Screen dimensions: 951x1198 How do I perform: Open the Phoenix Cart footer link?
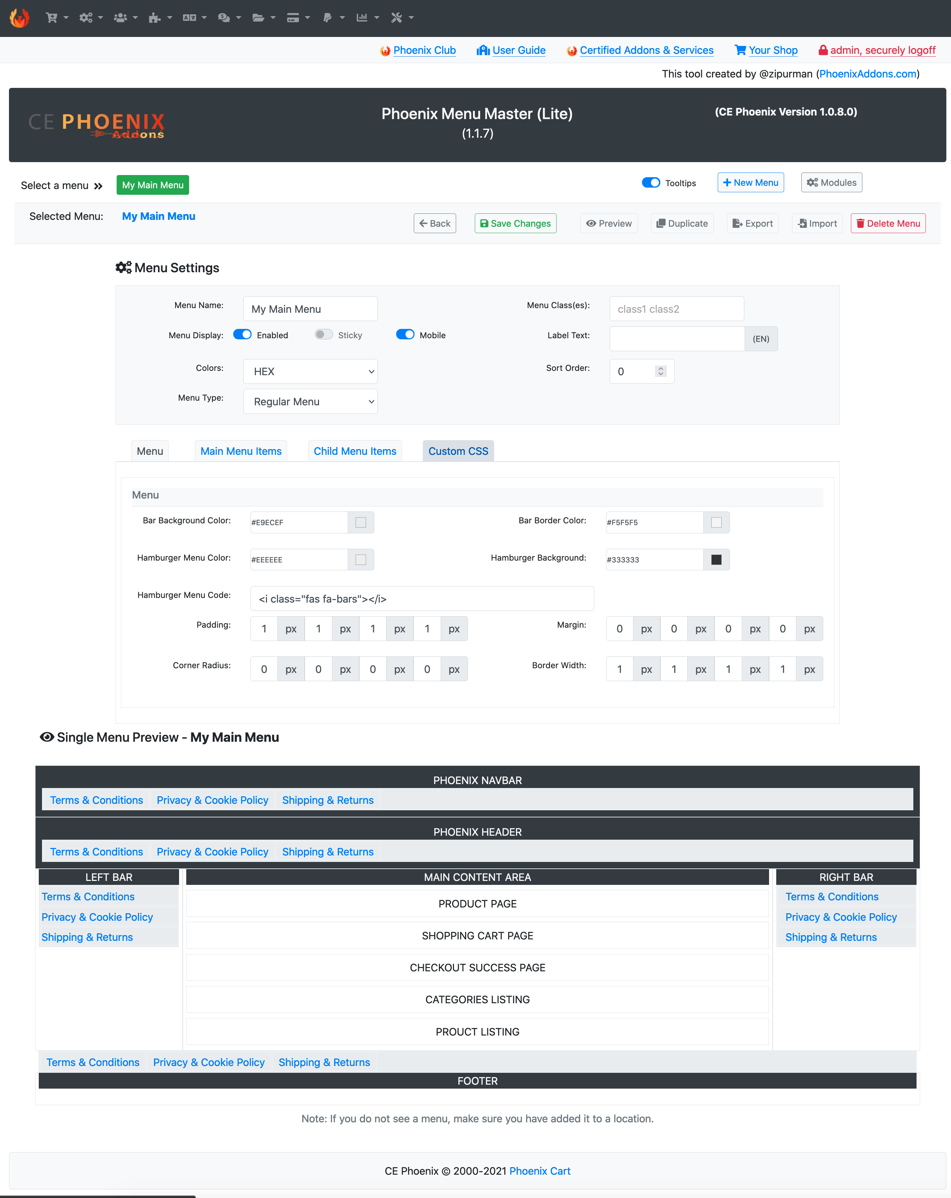click(540, 1171)
